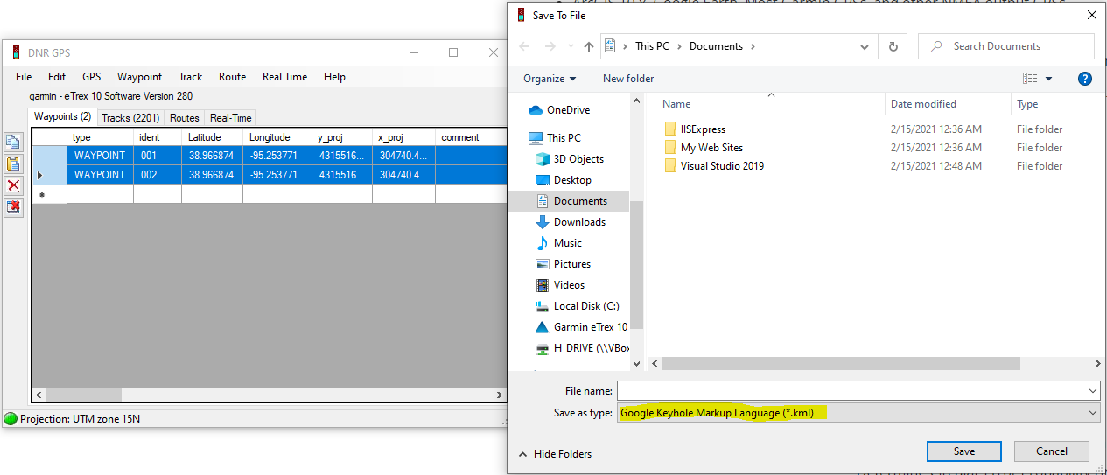This screenshot has height=475, width=1107.
Task: Open the Track menu
Action: [191, 77]
